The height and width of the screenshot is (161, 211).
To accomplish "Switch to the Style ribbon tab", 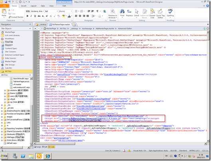I will (43, 6).
